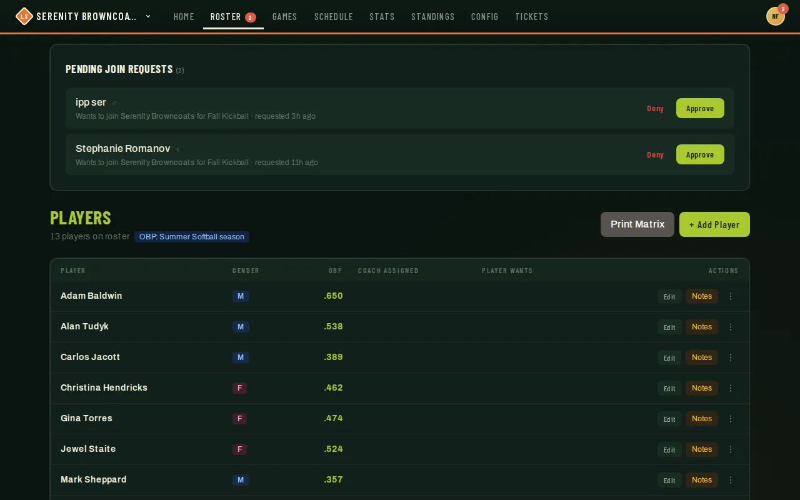Open more actions for Christina Hendricks
The image size is (800, 500).
coord(731,388)
